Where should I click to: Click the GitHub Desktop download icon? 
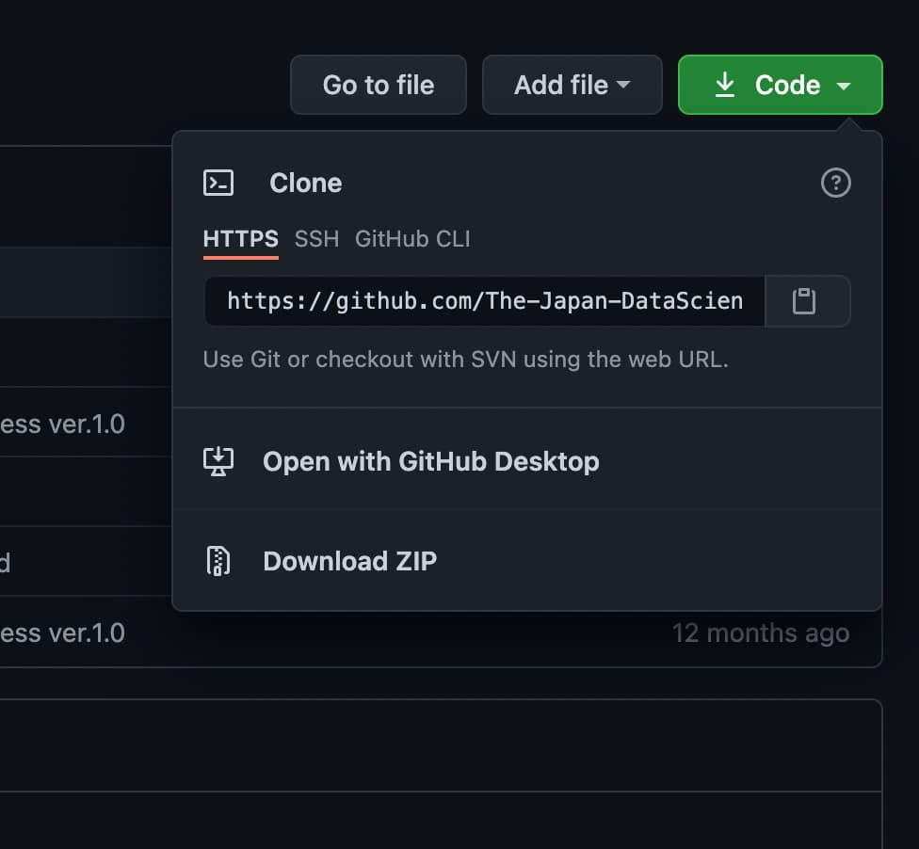(218, 461)
